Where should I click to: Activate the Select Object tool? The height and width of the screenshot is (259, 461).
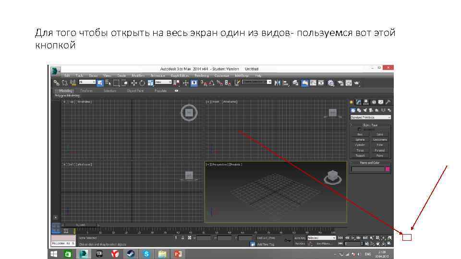coord(100,83)
